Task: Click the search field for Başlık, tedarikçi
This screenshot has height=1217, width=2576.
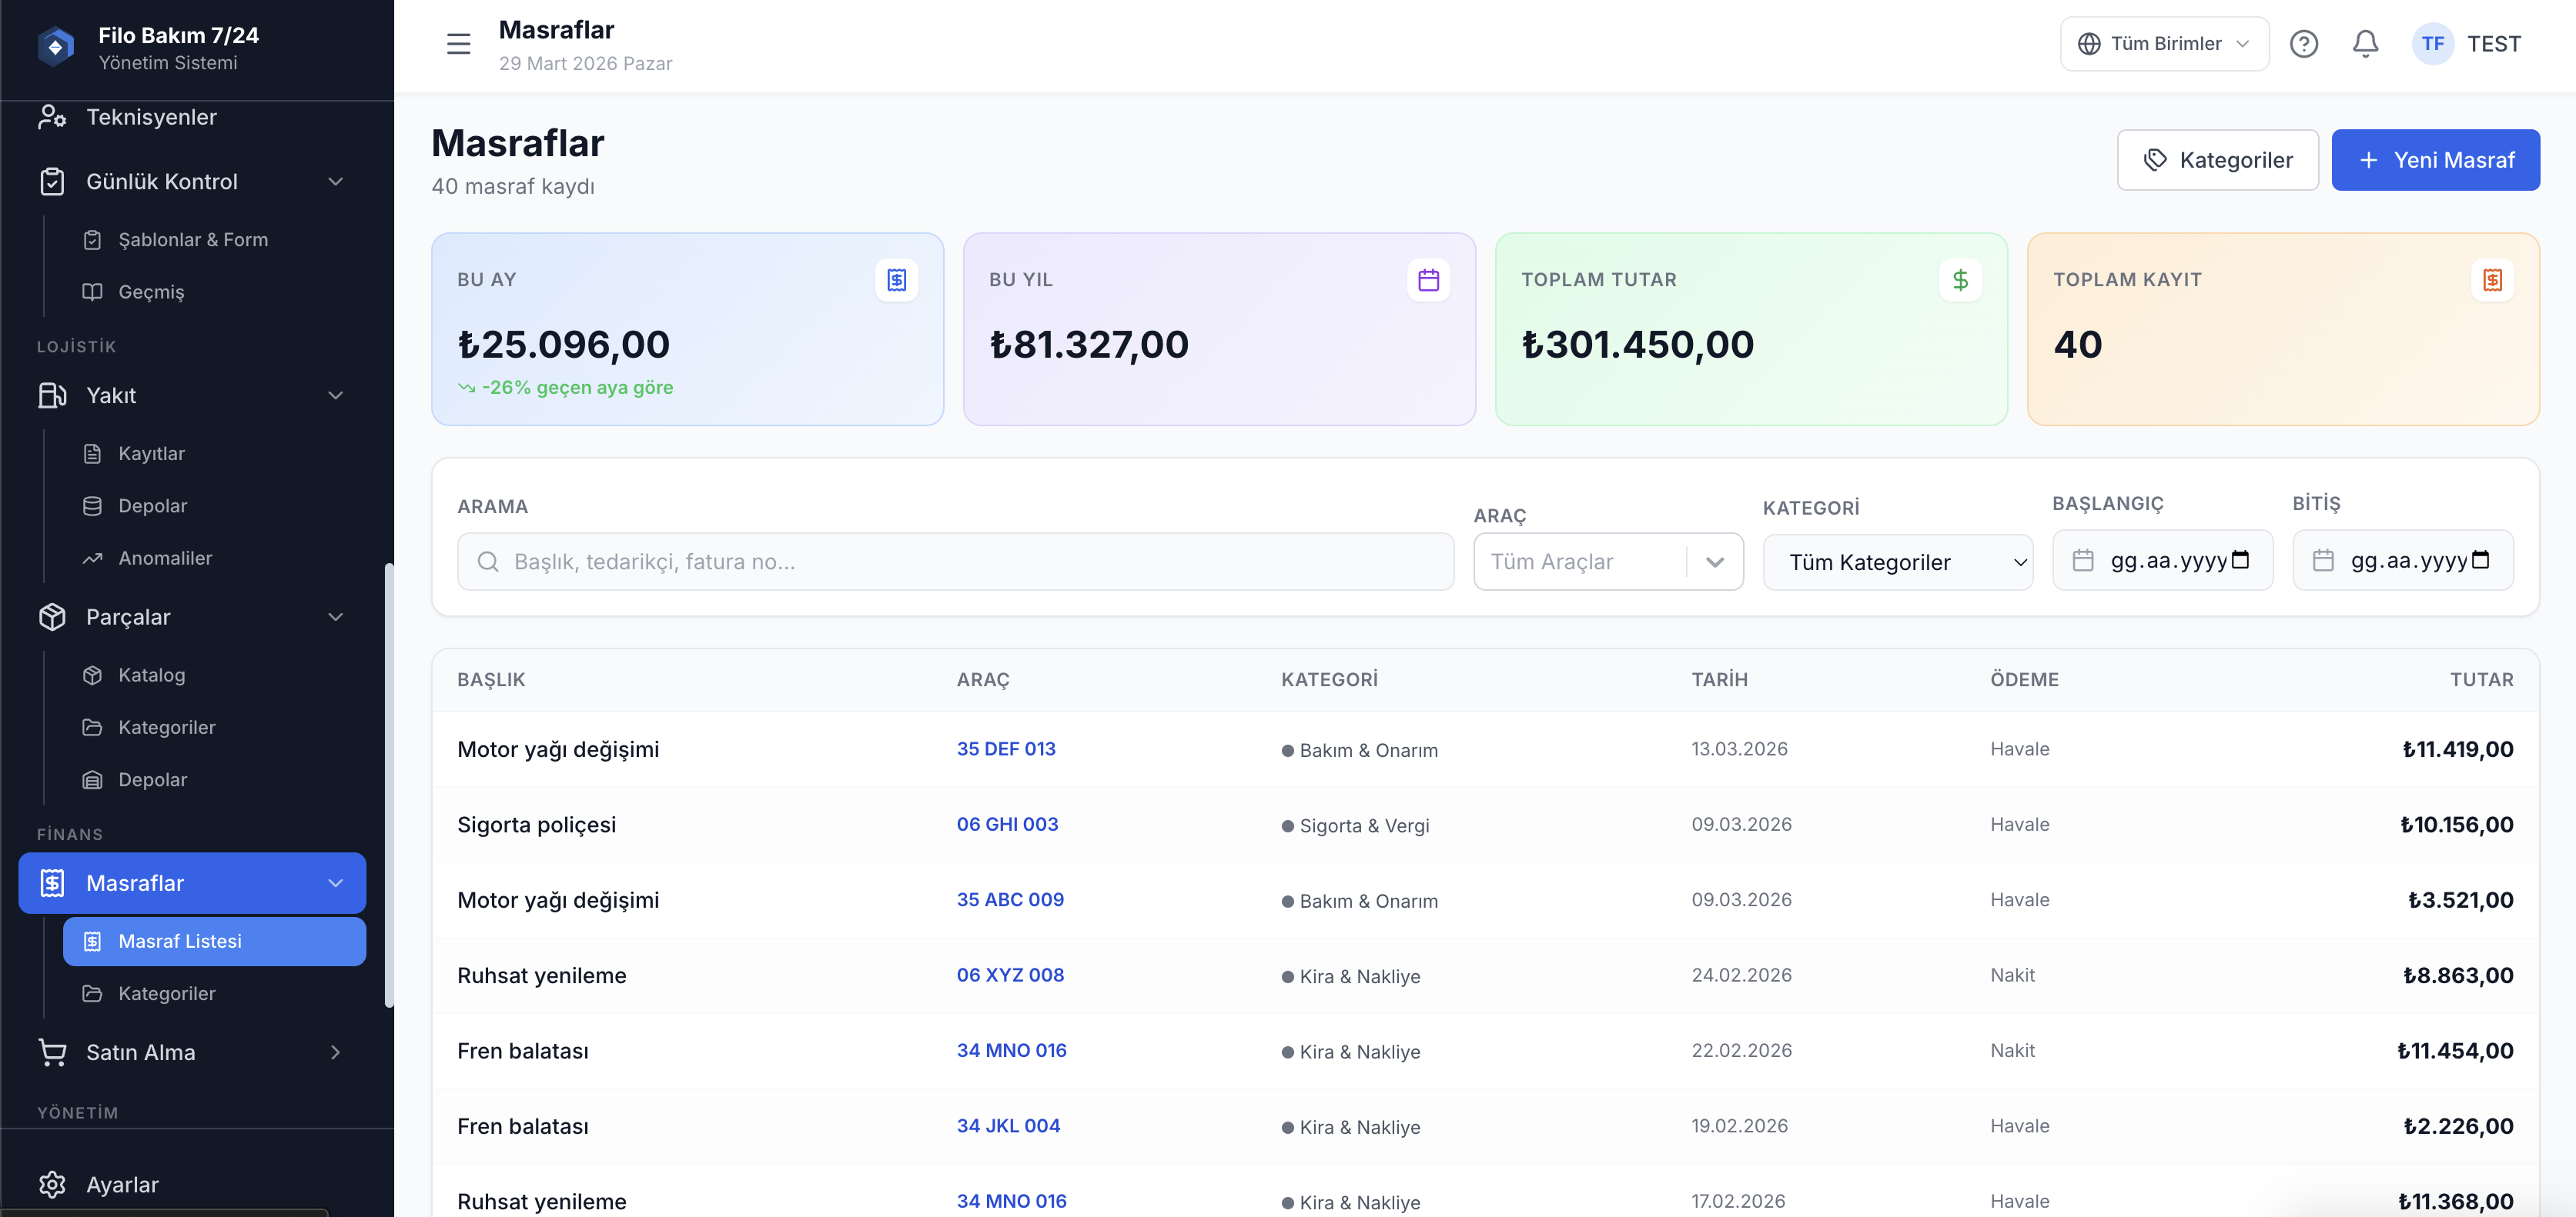Action: pos(955,562)
